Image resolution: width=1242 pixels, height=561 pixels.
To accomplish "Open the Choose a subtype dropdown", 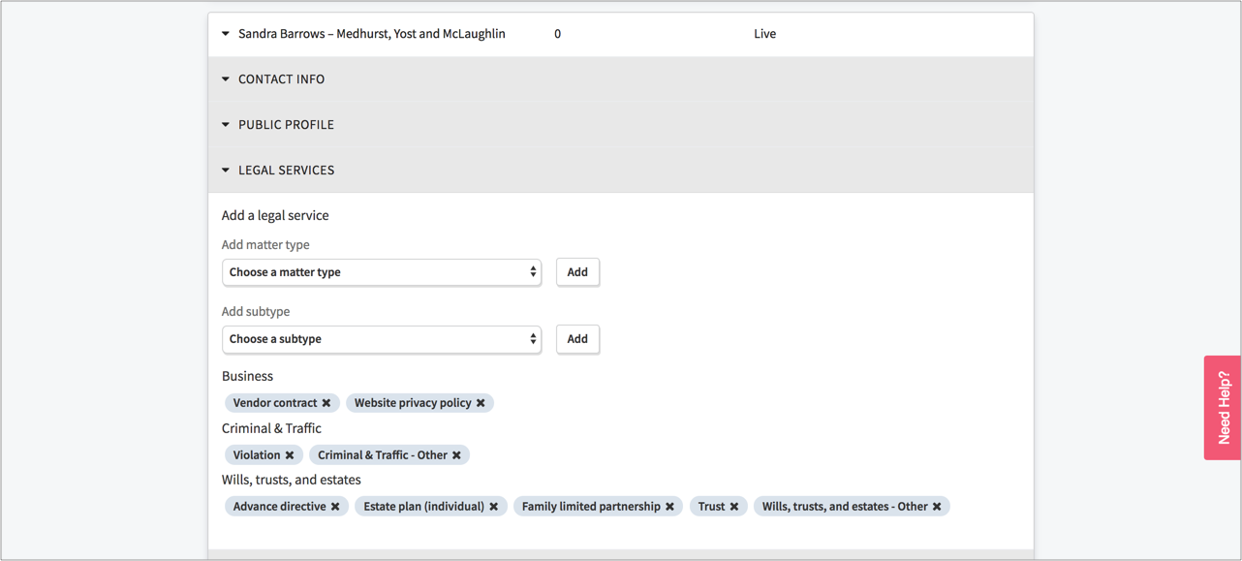I will (x=382, y=339).
